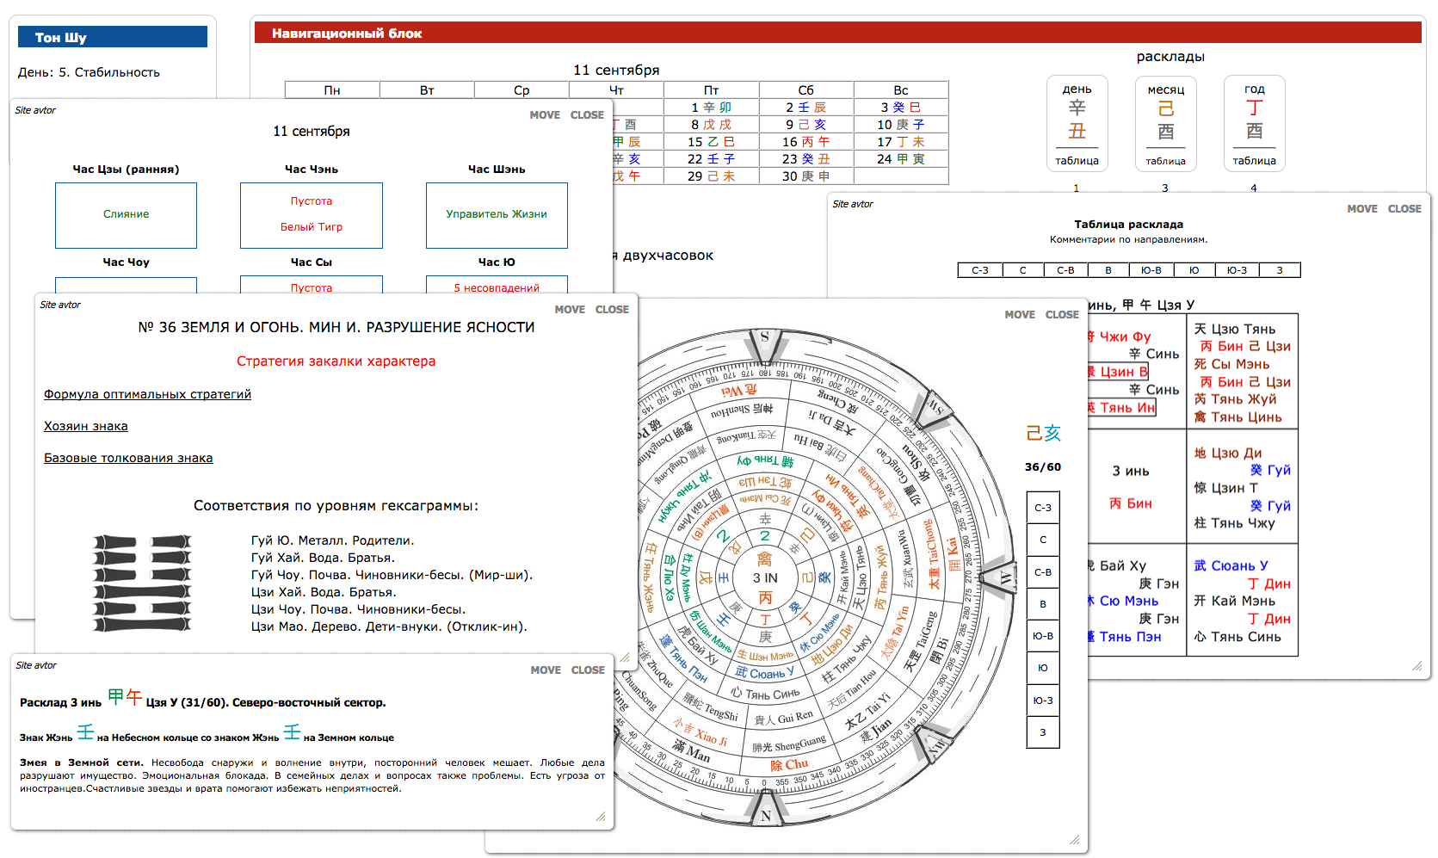Click MOVE on the hexagram №36 window
Screen dimensions: 1438x858
tap(570, 310)
